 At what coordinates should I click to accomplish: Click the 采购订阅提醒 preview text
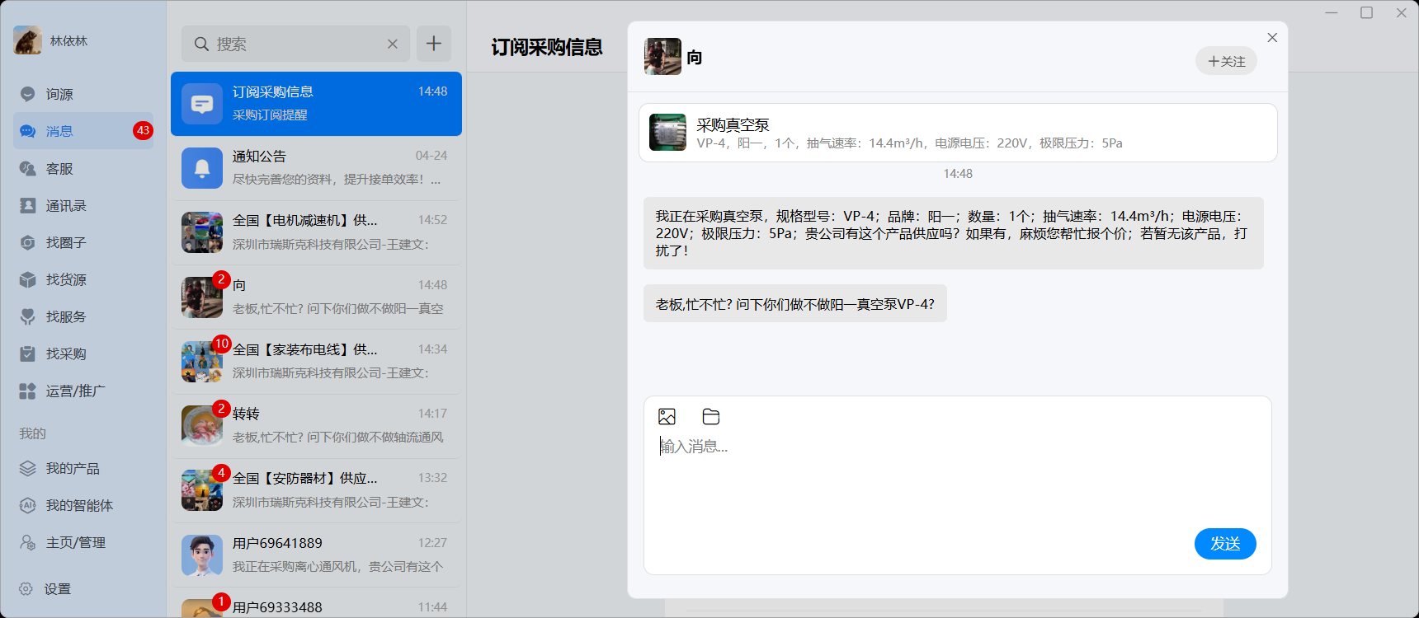pos(270,115)
